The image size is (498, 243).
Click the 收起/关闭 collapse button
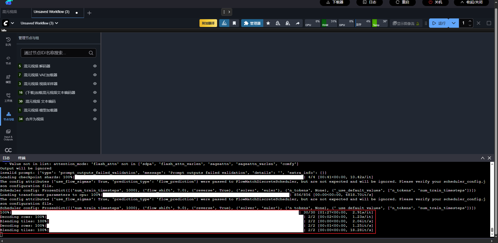coord(471,2)
